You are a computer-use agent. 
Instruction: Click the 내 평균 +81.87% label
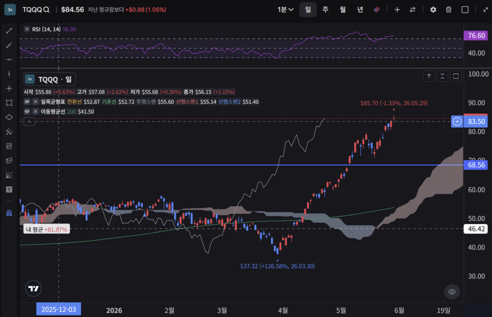point(47,229)
